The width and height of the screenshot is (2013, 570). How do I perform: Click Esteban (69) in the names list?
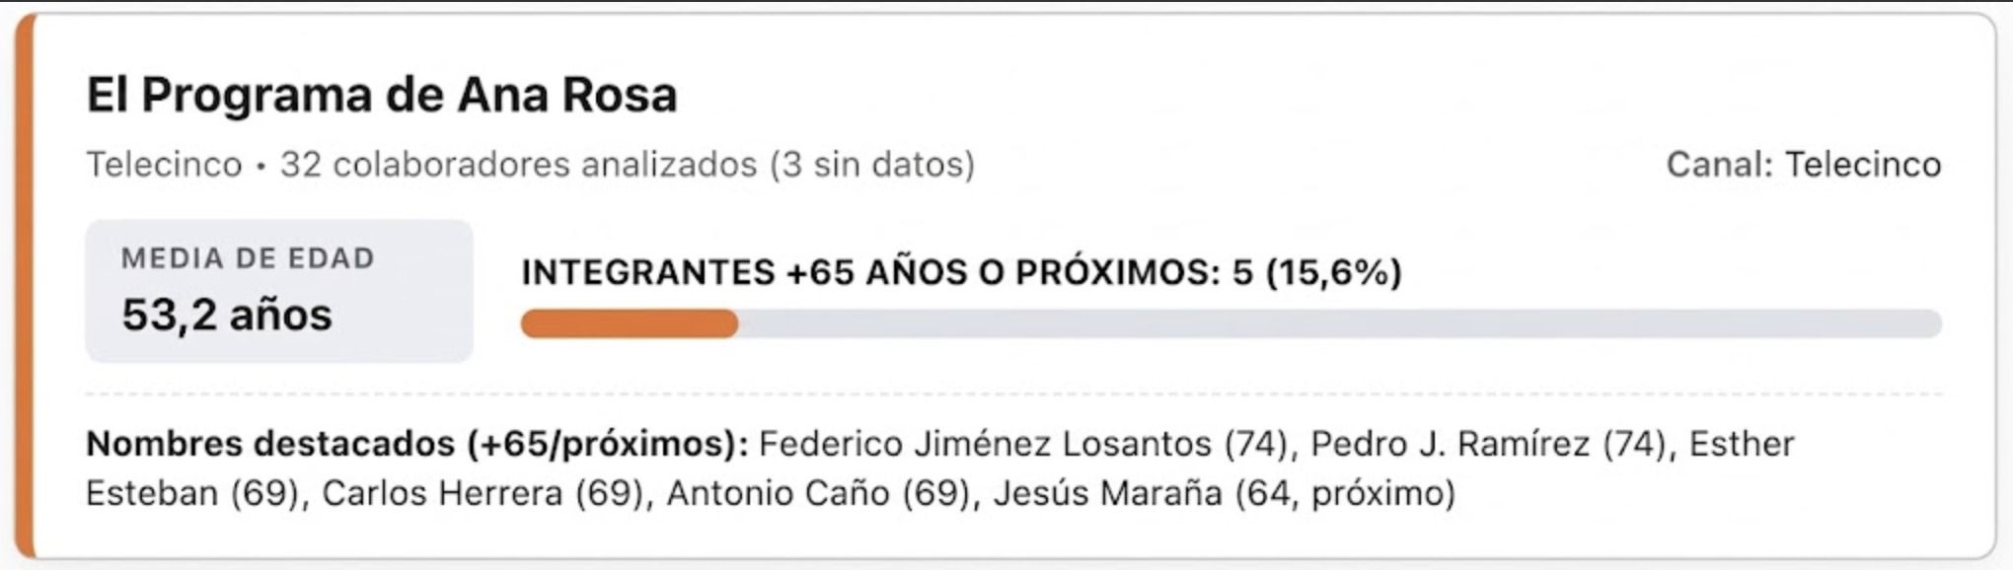pos(192,493)
